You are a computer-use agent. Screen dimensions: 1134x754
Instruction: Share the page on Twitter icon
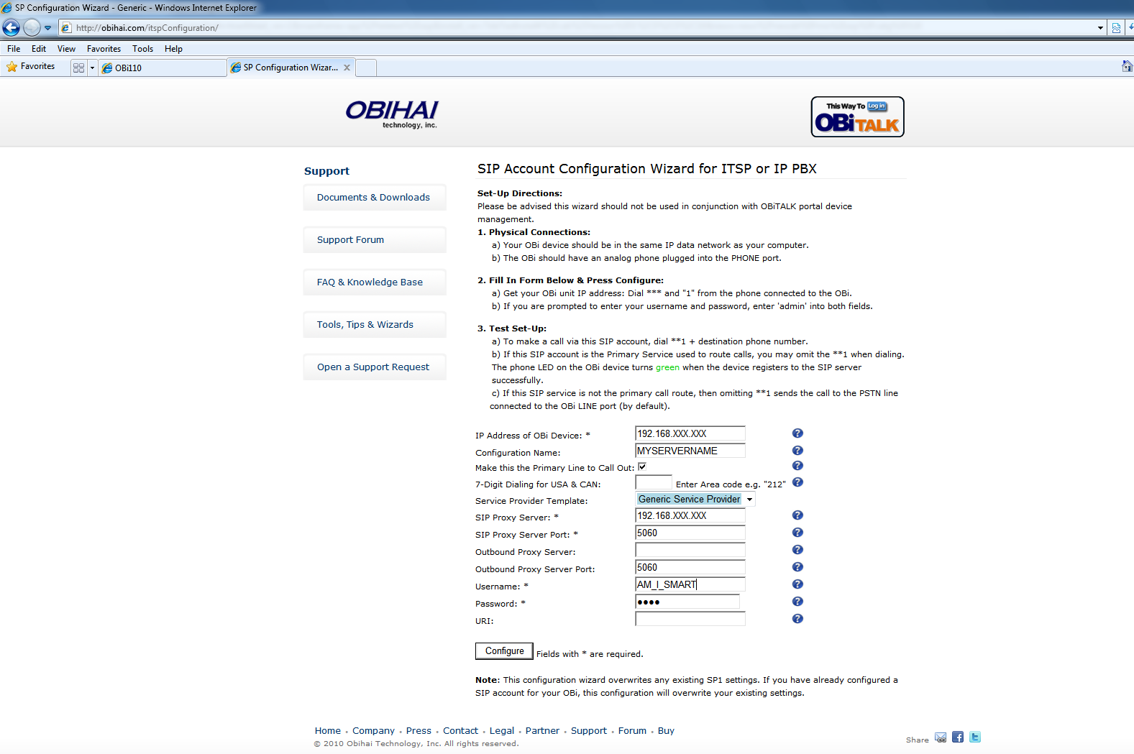coord(975,737)
